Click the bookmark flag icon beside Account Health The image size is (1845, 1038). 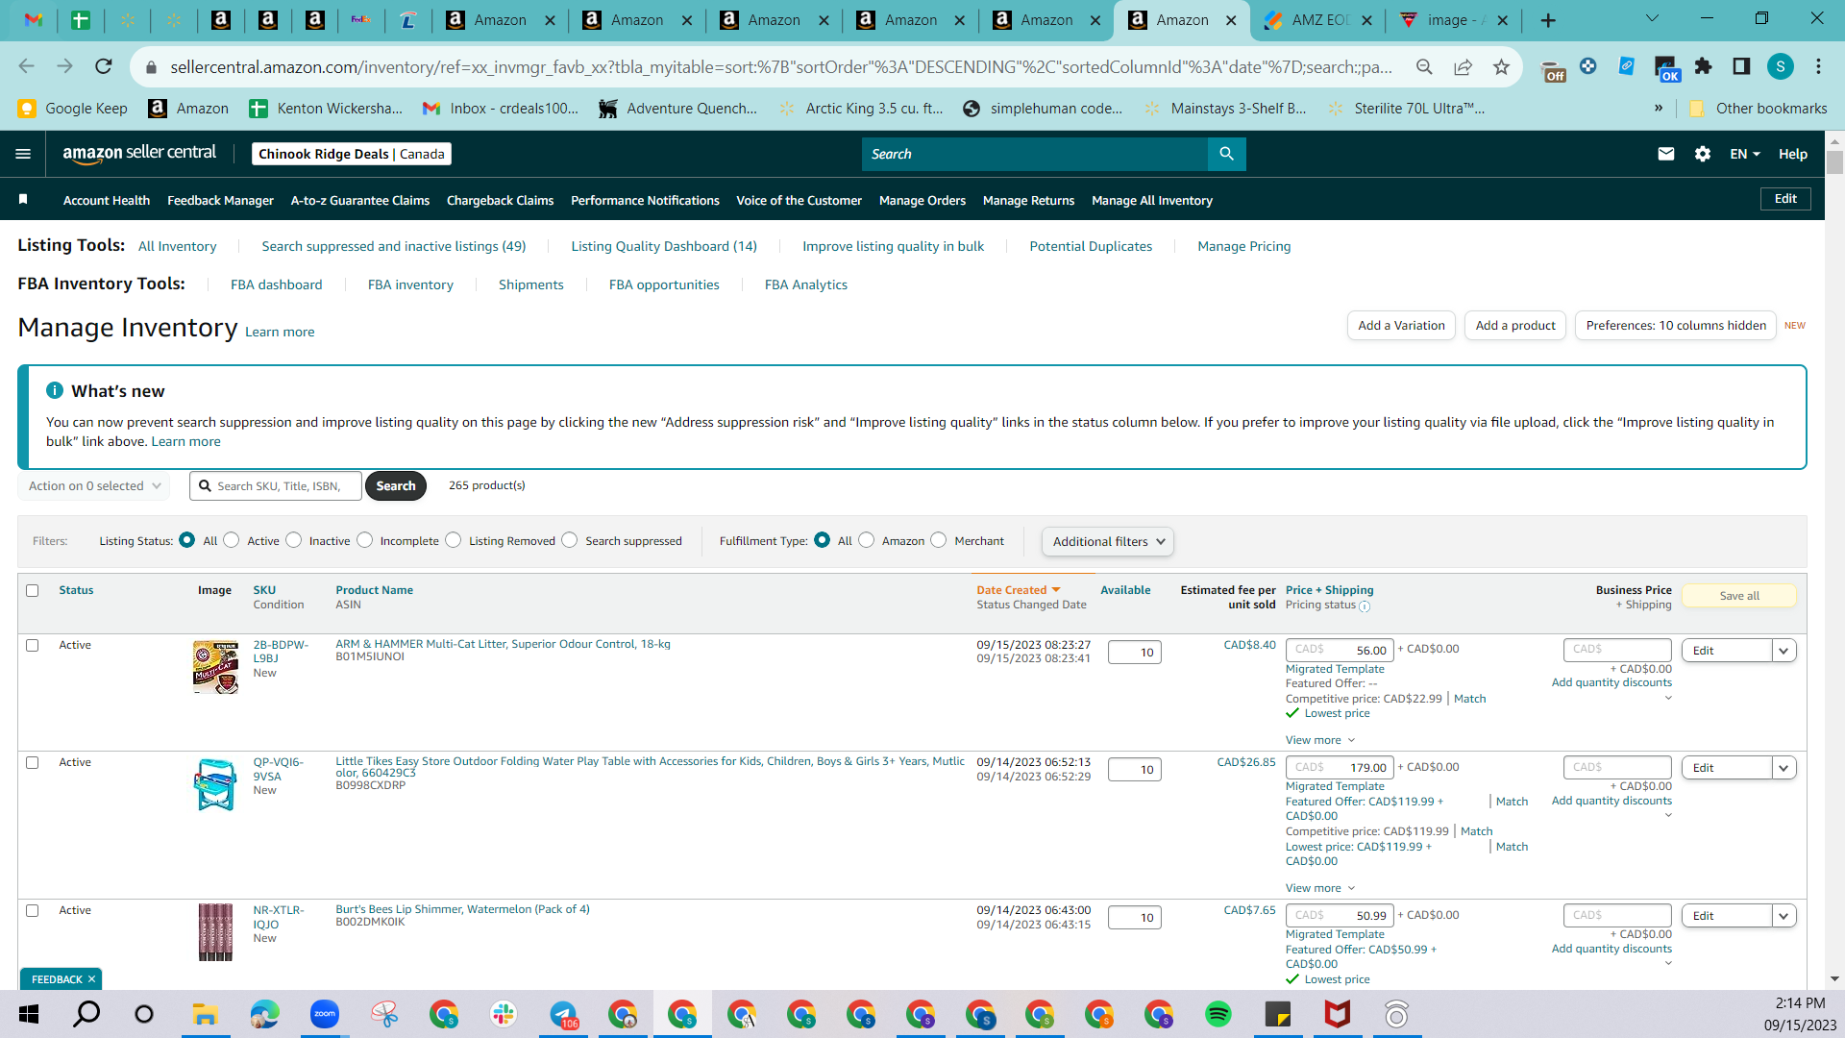pos(23,199)
